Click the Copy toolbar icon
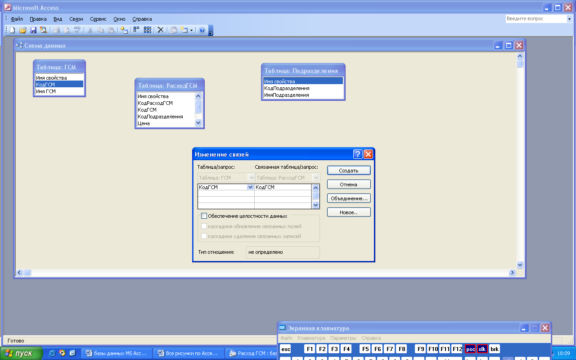576x360 pixels. (100, 30)
